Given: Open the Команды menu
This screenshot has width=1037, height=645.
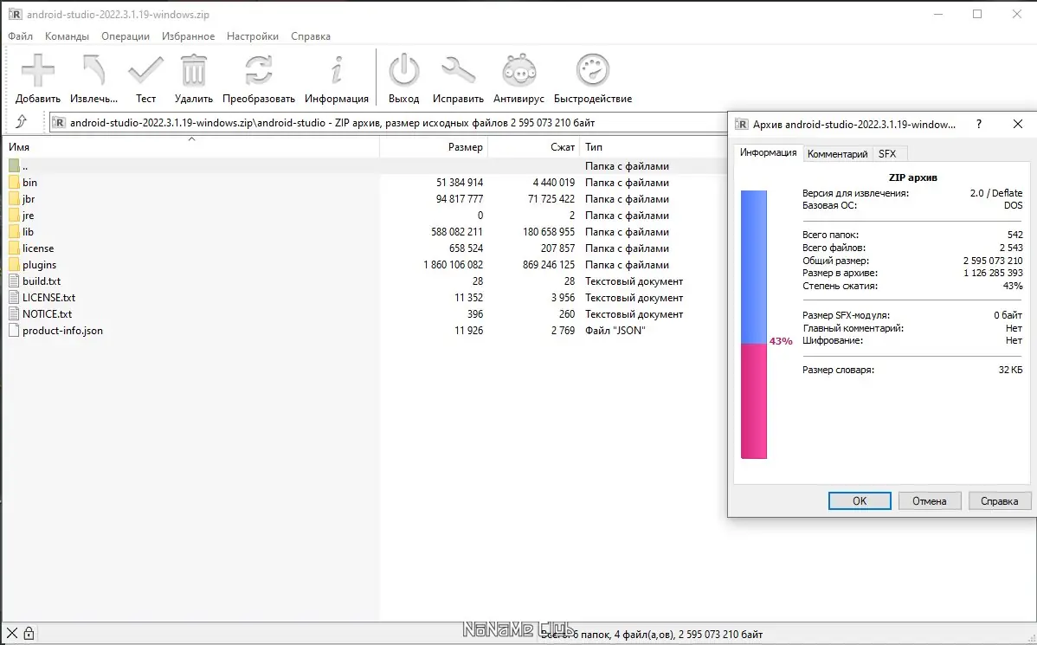Looking at the screenshot, I should (68, 35).
